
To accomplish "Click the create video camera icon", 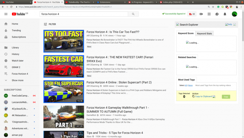I will point(201,14).
